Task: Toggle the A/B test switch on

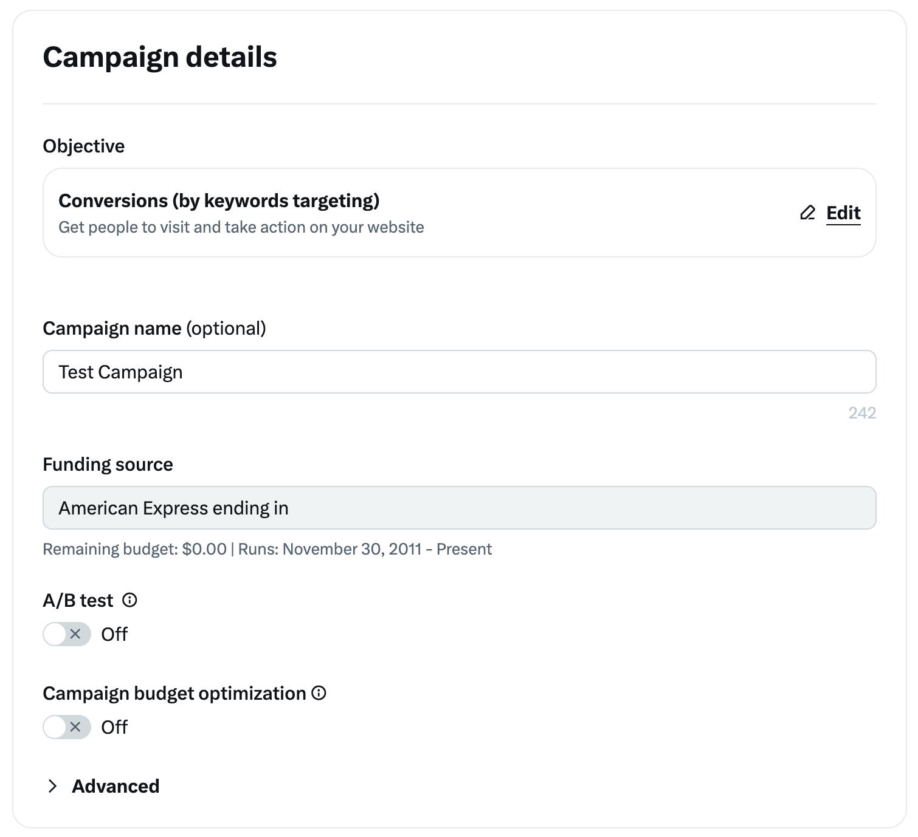Action: pos(67,634)
